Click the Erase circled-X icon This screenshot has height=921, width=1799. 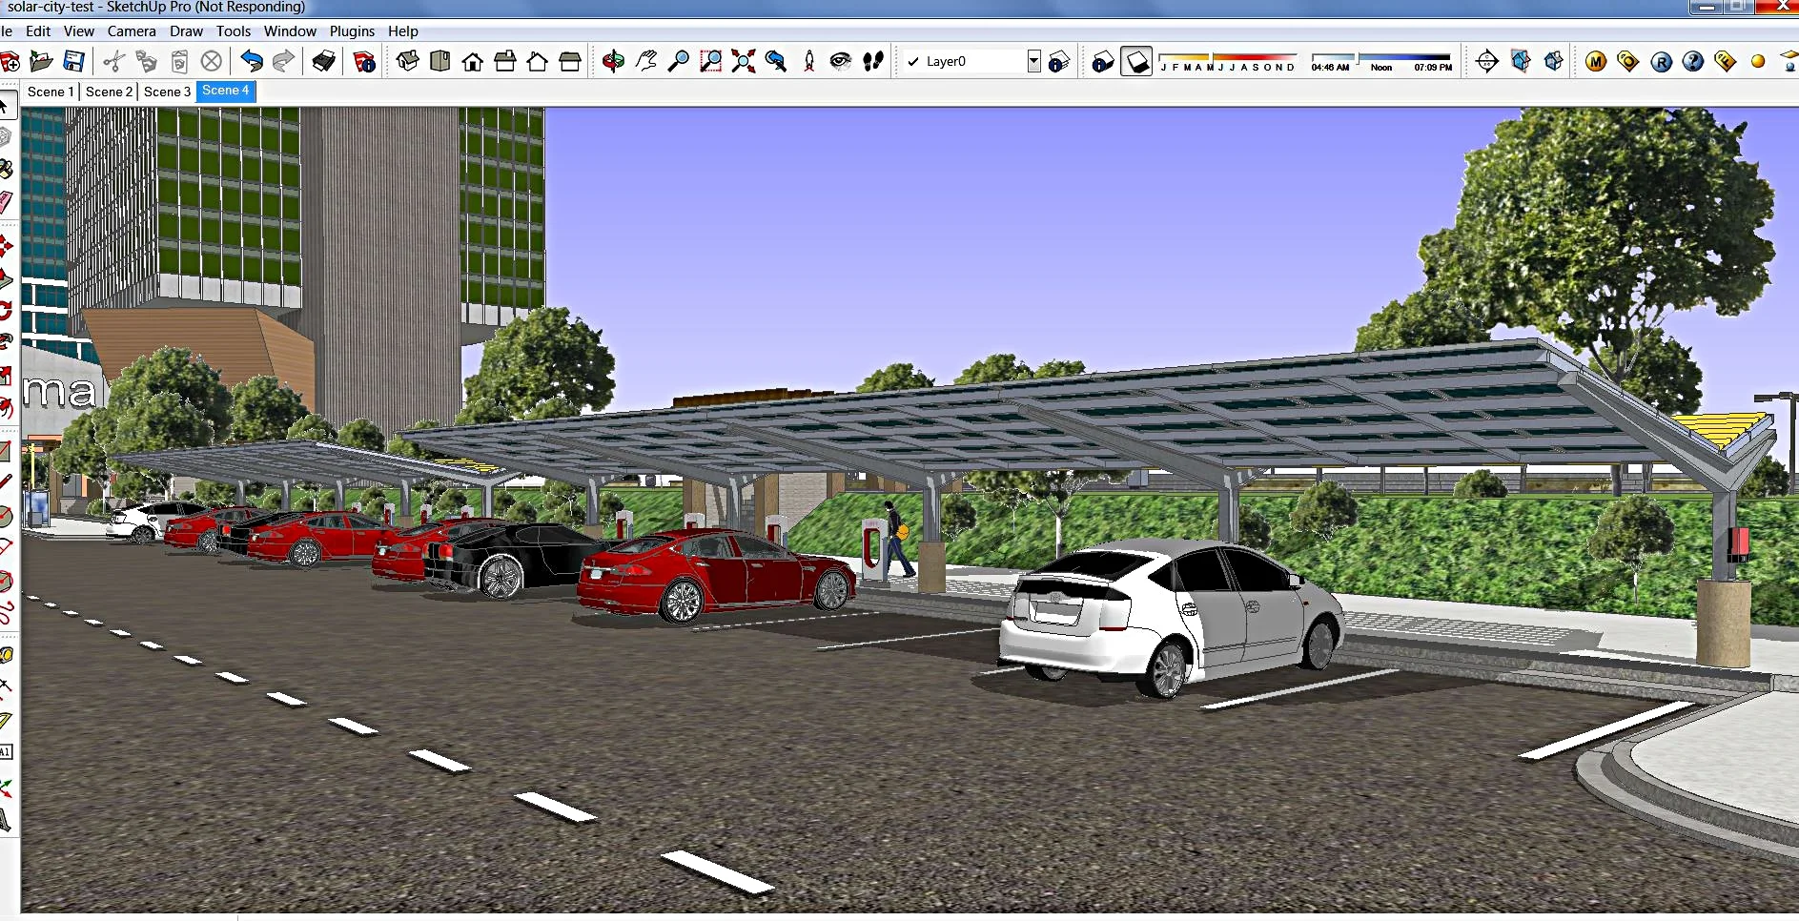(212, 62)
